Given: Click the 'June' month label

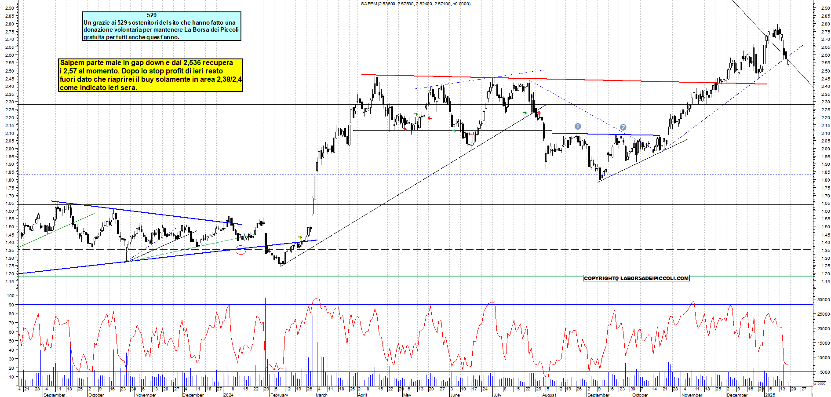Looking at the screenshot, I should [455, 395].
